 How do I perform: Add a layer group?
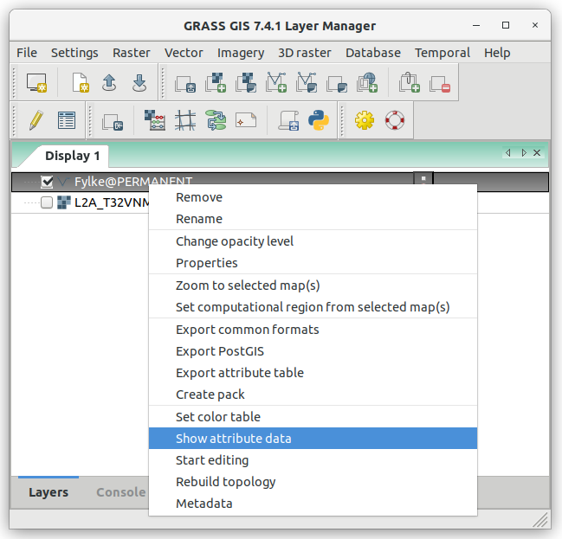(x=410, y=83)
